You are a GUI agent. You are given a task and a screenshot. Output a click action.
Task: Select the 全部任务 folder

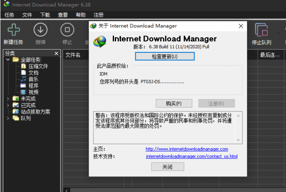pos(30,60)
